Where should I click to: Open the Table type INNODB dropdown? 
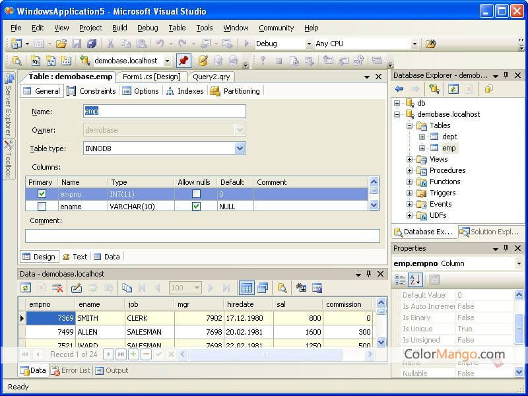240,148
